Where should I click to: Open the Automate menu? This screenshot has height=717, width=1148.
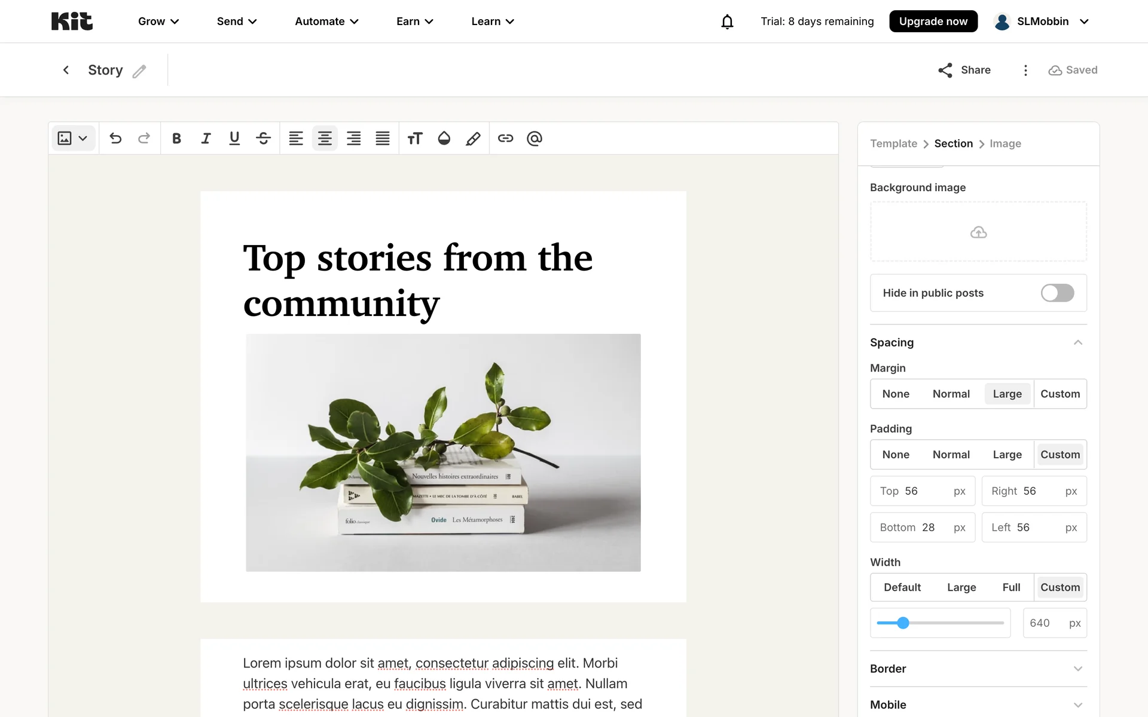tap(326, 22)
